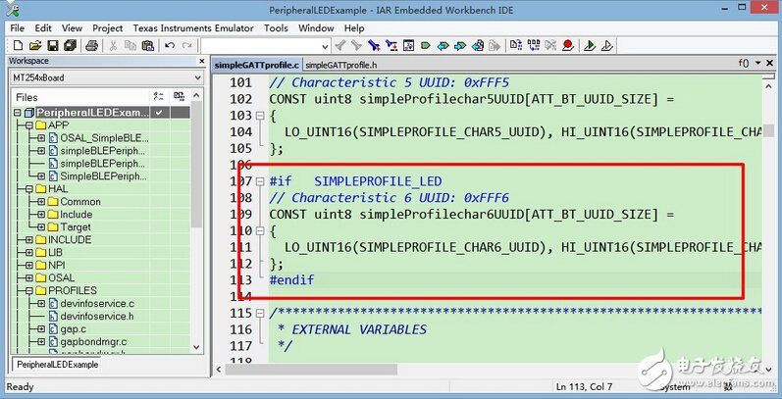This screenshot has height=399, width=782.
Task: Click the Cut scissors icon
Action: click(113, 46)
